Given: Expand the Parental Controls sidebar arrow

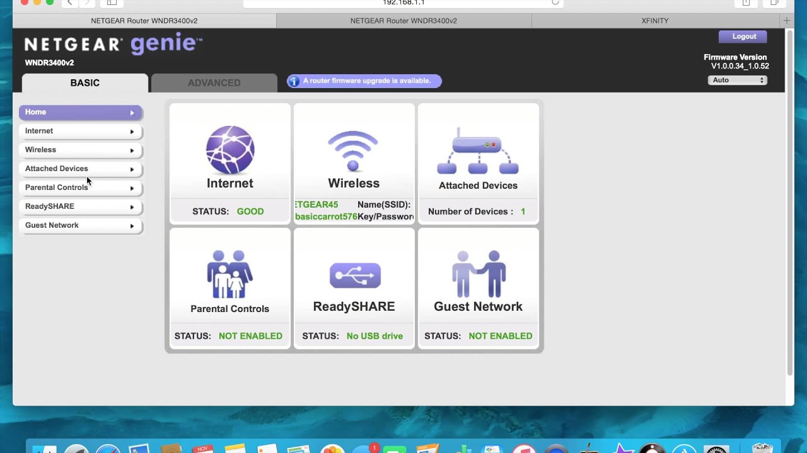Looking at the screenshot, I should pyautogui.click(x=132, y=188).
